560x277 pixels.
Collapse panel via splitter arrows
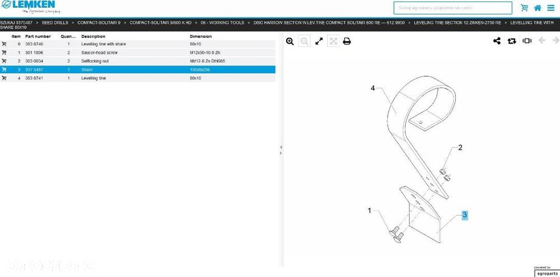coord(281,150)
